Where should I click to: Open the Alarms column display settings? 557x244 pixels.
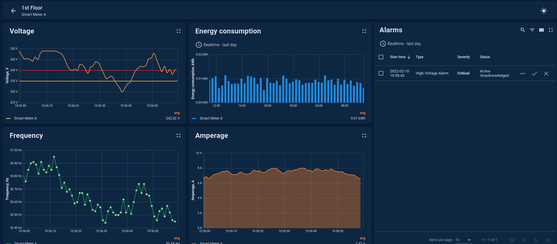541,30
